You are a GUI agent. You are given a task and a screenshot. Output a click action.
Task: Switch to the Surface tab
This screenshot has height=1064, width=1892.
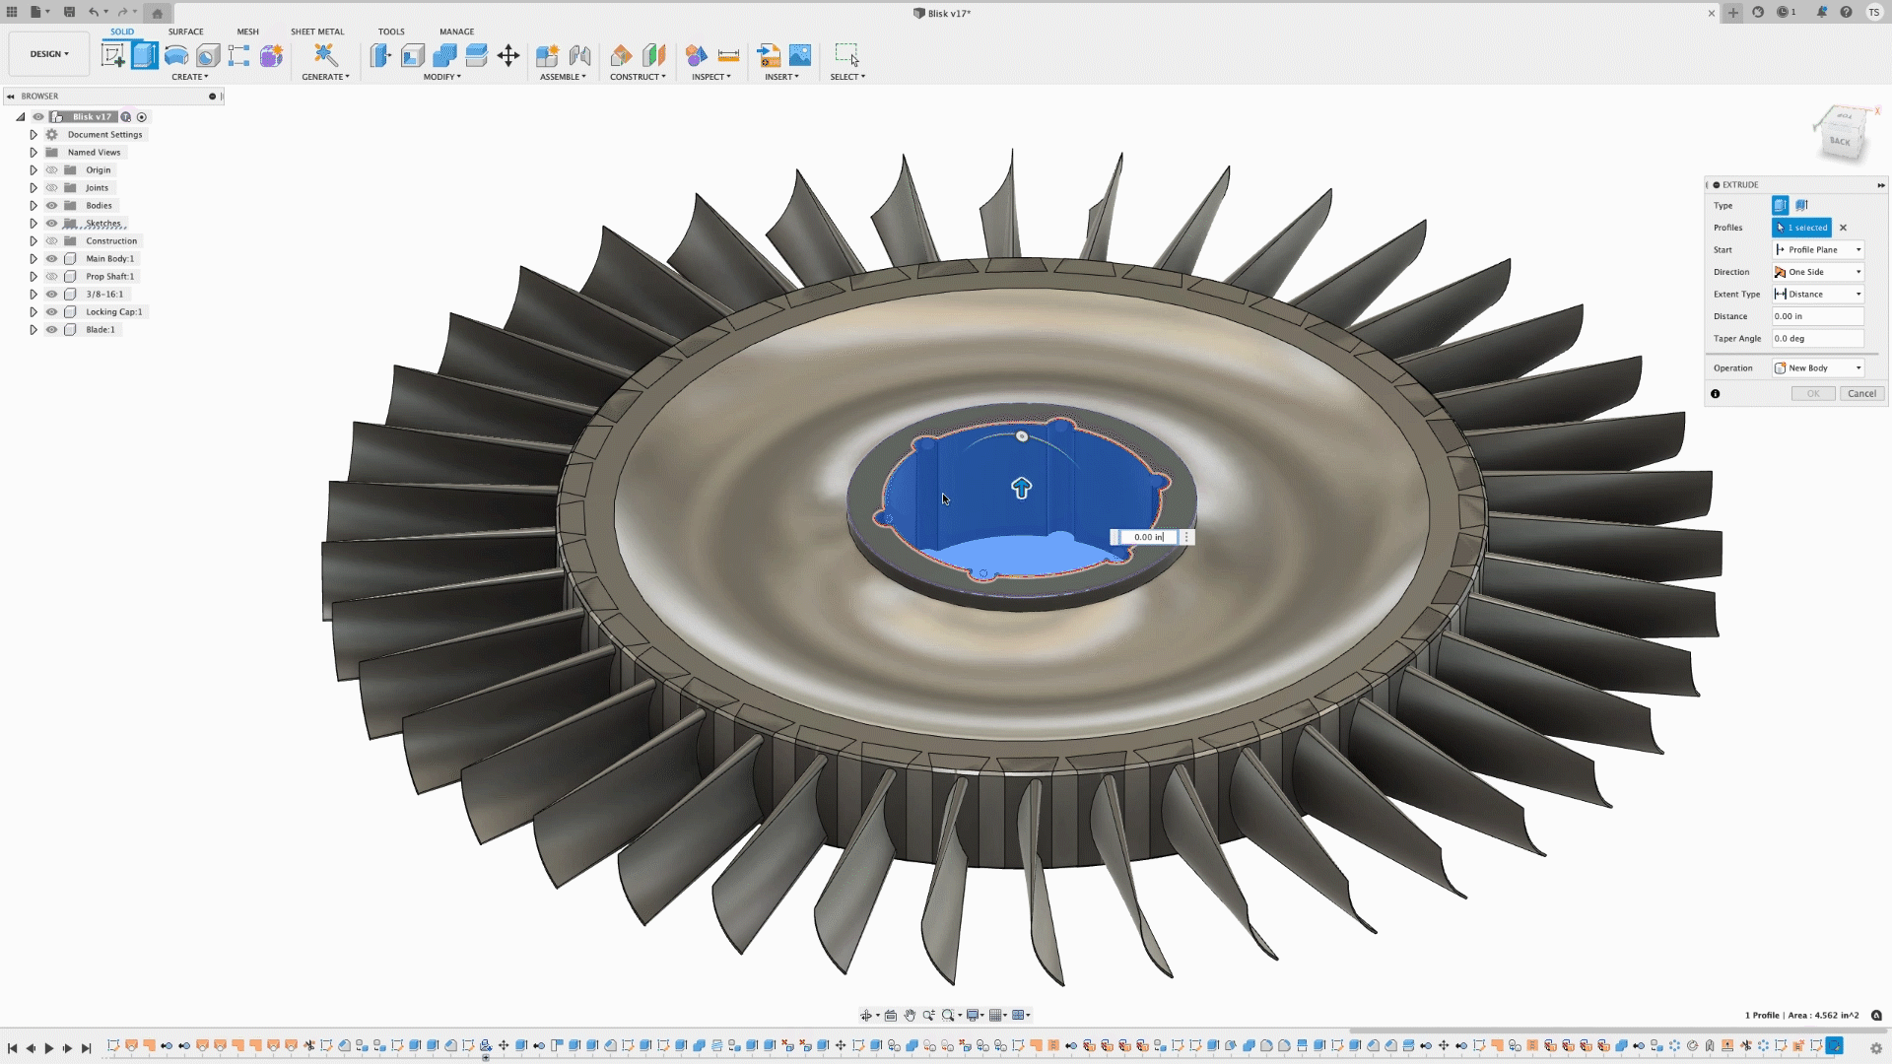coord(185,32)
